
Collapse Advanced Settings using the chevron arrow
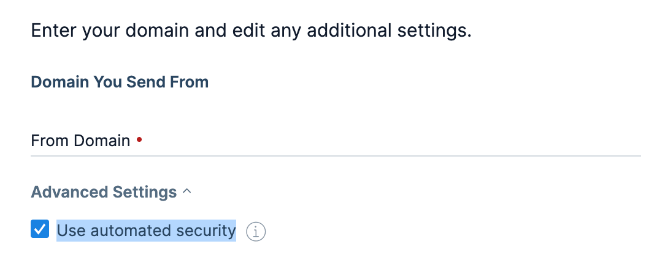pos(187,192)
